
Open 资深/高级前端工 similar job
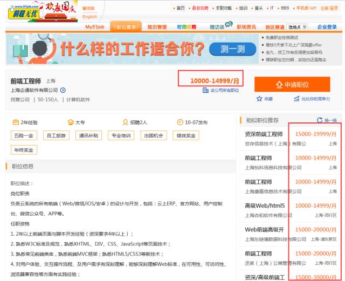265,277
